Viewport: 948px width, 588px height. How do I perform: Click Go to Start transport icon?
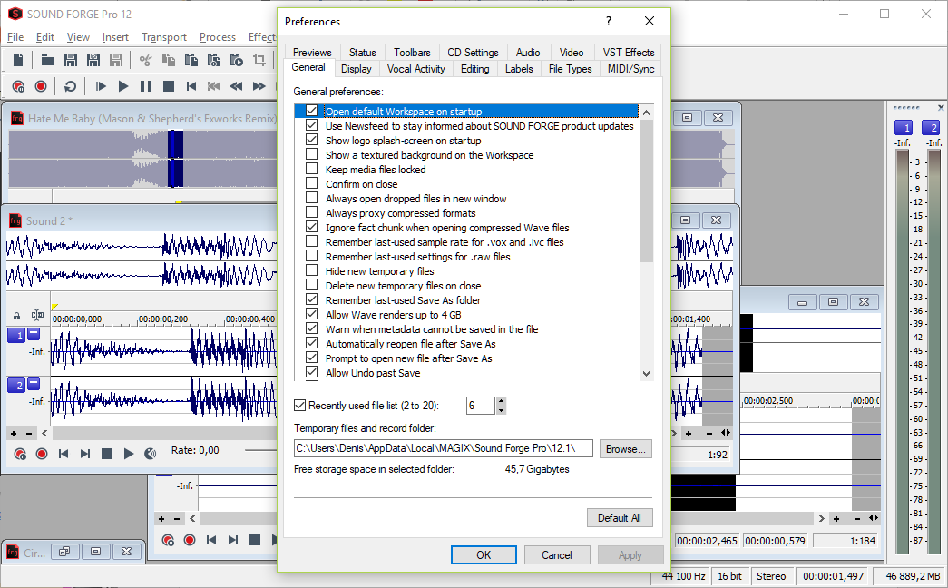click(191, 86)
